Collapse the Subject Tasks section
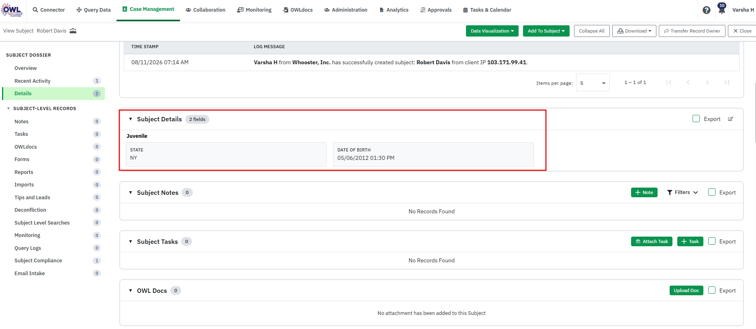Viewport: 756px width, 329px height. pos(131,241)
